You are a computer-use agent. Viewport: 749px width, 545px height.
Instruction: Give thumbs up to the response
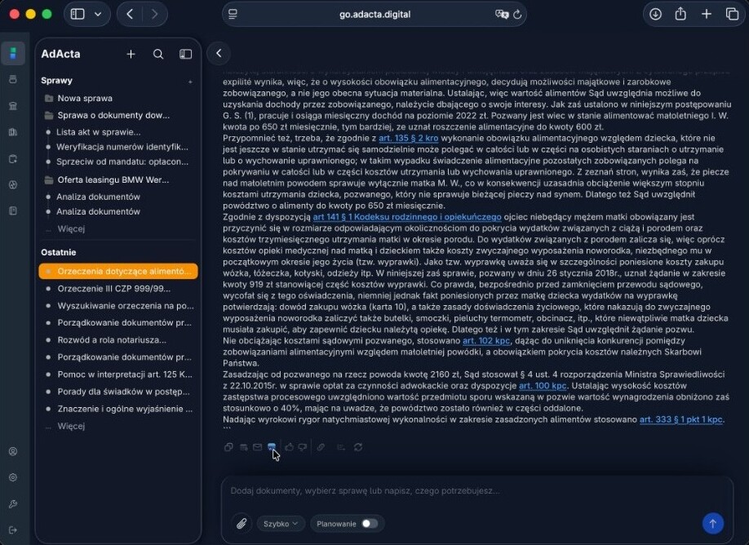[x=289, y=447]
